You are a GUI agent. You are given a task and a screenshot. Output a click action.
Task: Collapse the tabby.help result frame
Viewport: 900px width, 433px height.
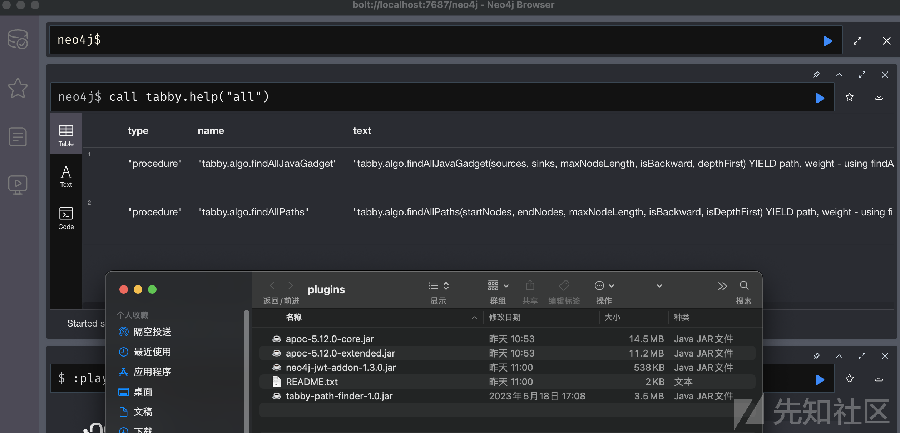pos(839,75)
